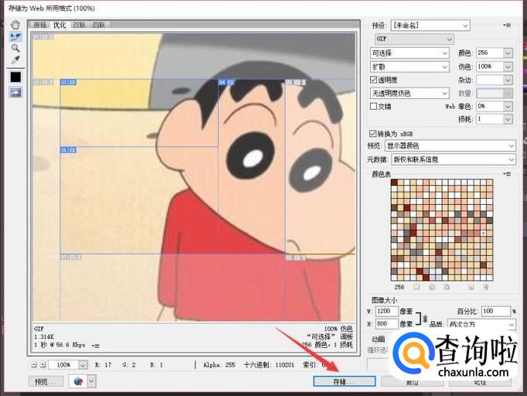Image resolution: width=527 pixels, height=396 pixels.
Task: Select slice 03 badge in preview
Action: (68, 82)
